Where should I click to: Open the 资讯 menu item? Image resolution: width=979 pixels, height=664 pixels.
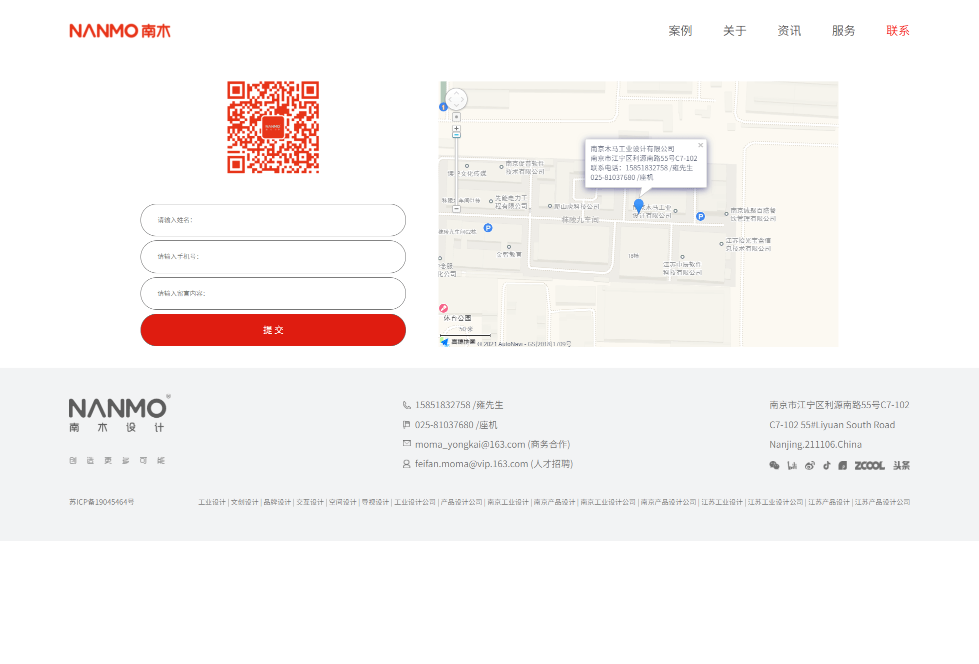click(789, 31)
